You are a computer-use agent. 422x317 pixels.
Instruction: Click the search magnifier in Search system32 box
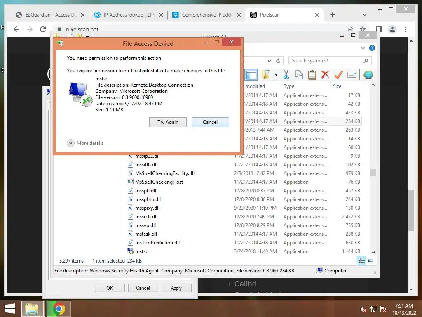[366, 61]
